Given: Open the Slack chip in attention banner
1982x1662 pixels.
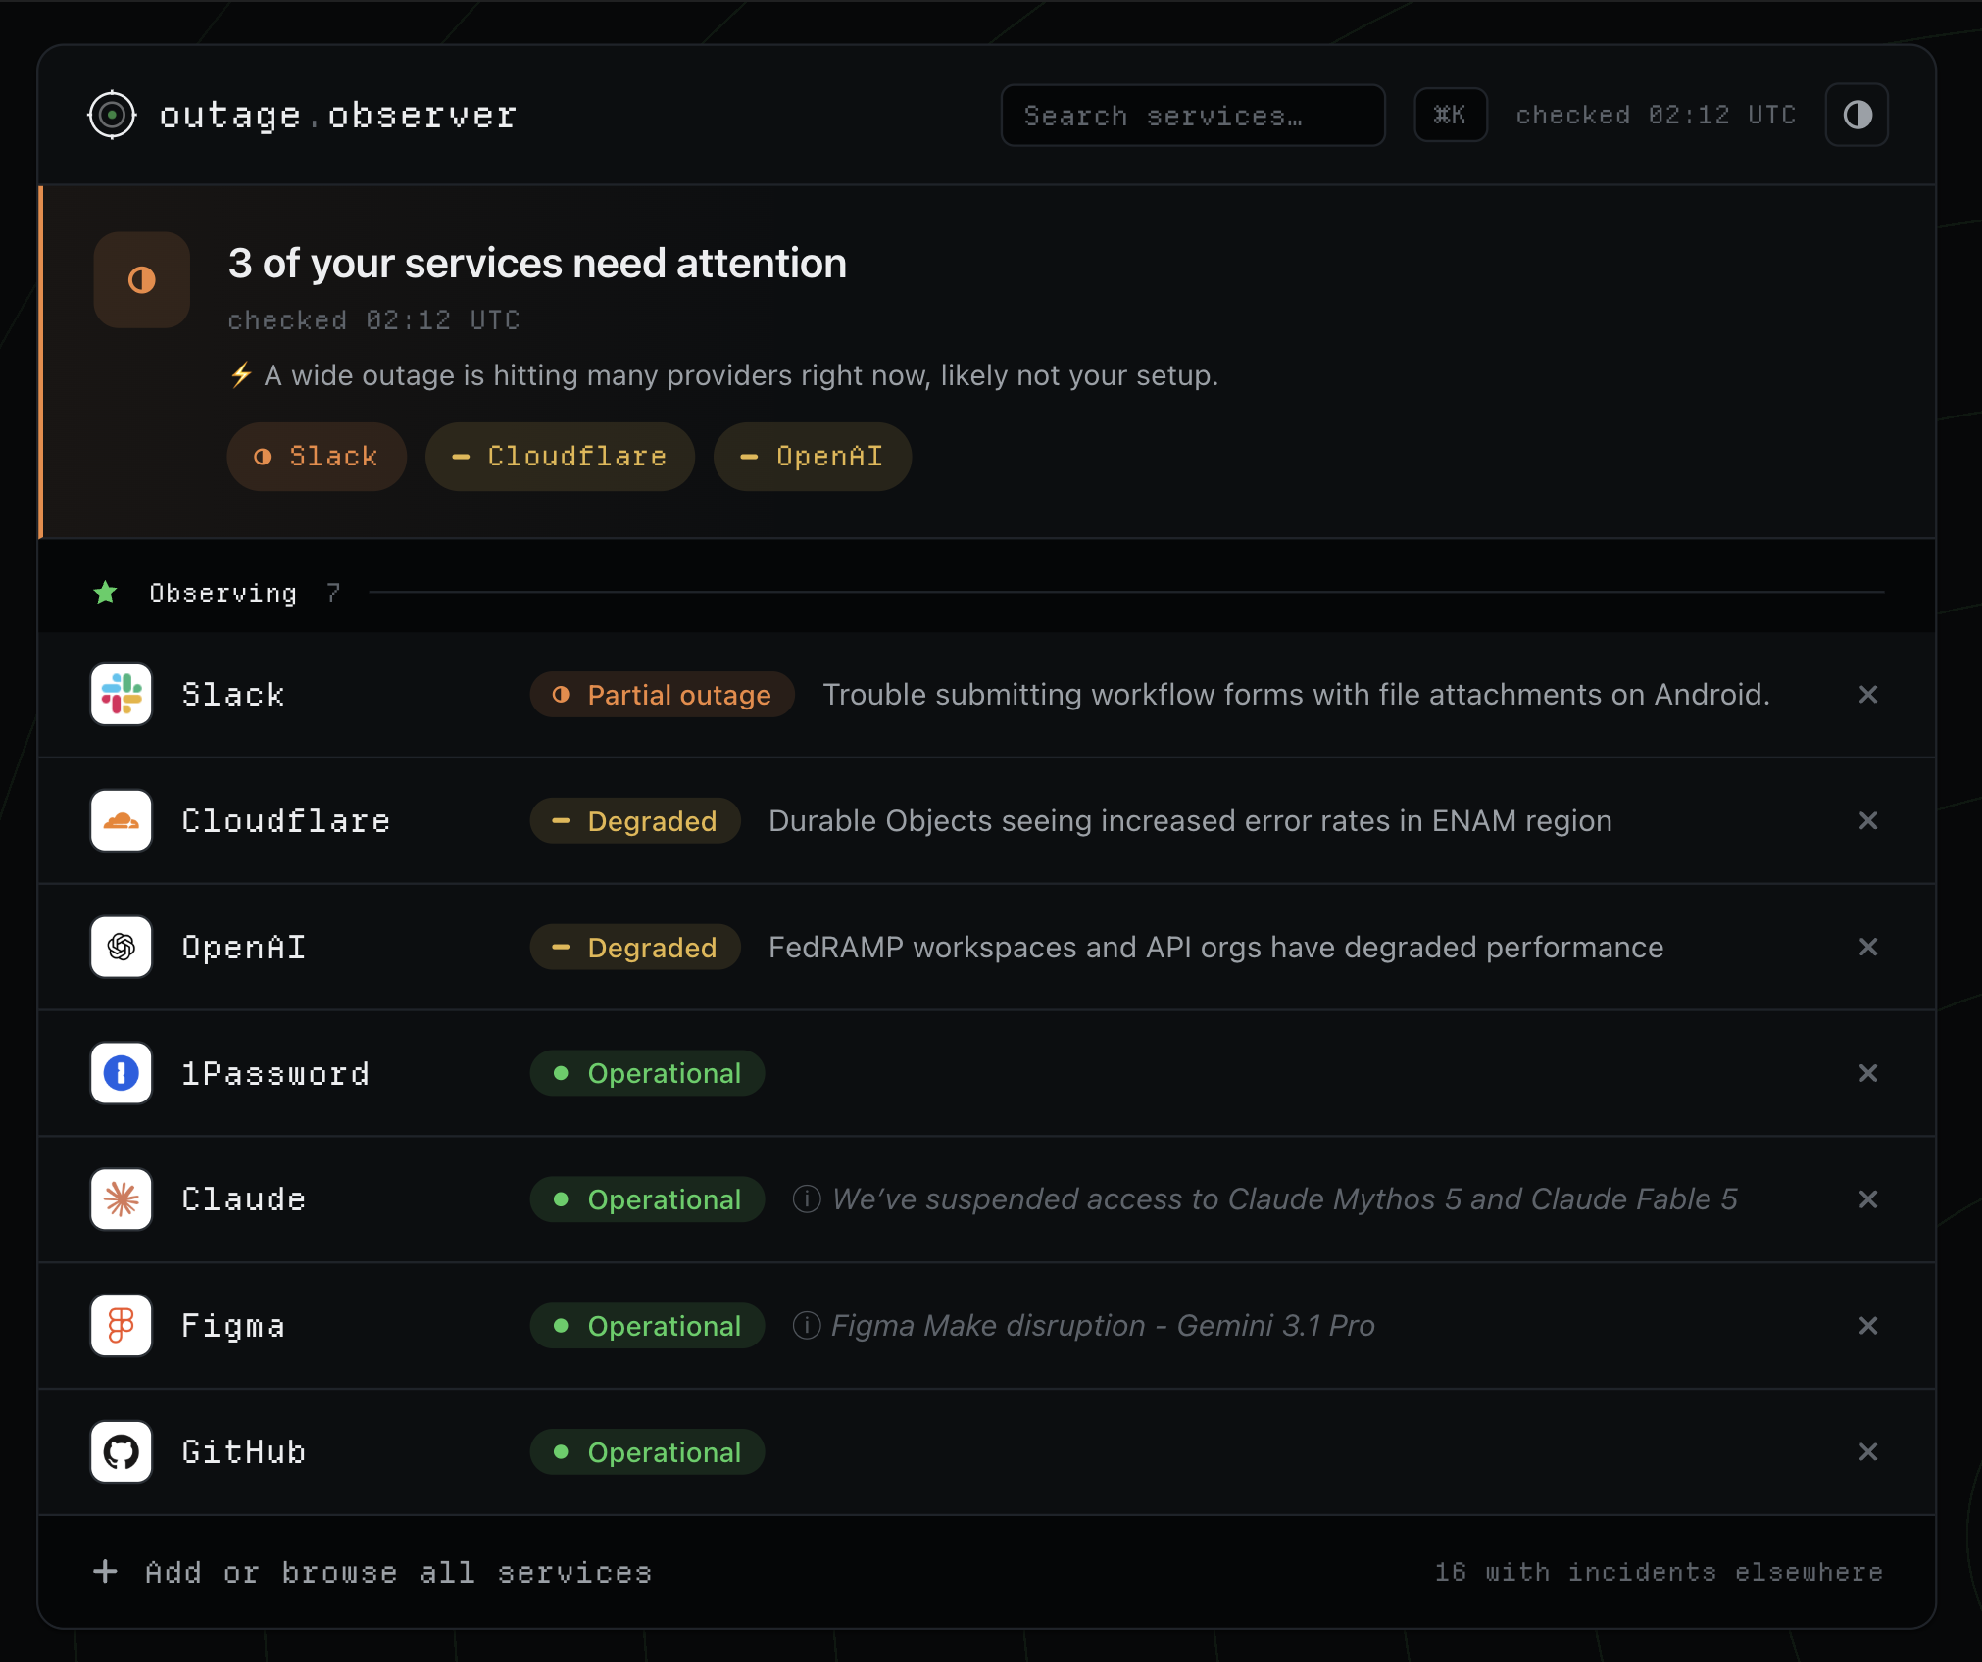Looking at the screenshot, I should 317,457.
